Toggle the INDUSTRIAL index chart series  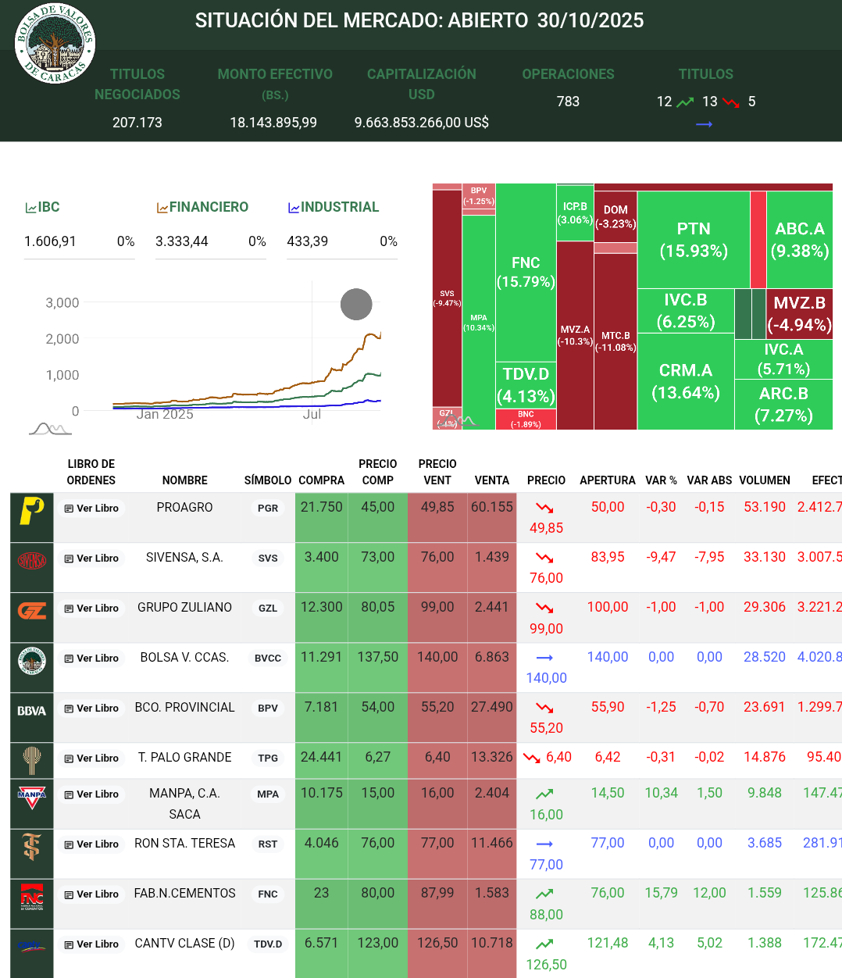334,207
